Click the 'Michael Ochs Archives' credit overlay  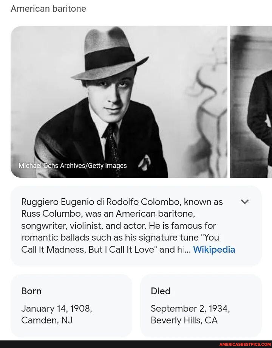[72, 166]
